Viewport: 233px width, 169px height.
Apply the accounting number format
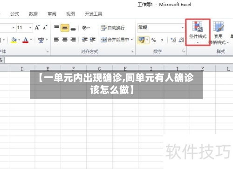(141, 40)
